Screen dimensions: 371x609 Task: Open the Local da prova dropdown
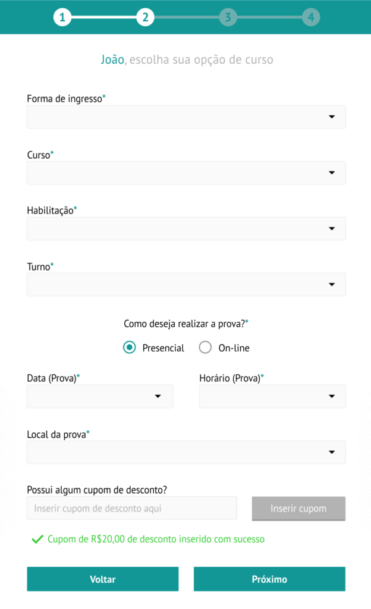click(x=185, y=453)
